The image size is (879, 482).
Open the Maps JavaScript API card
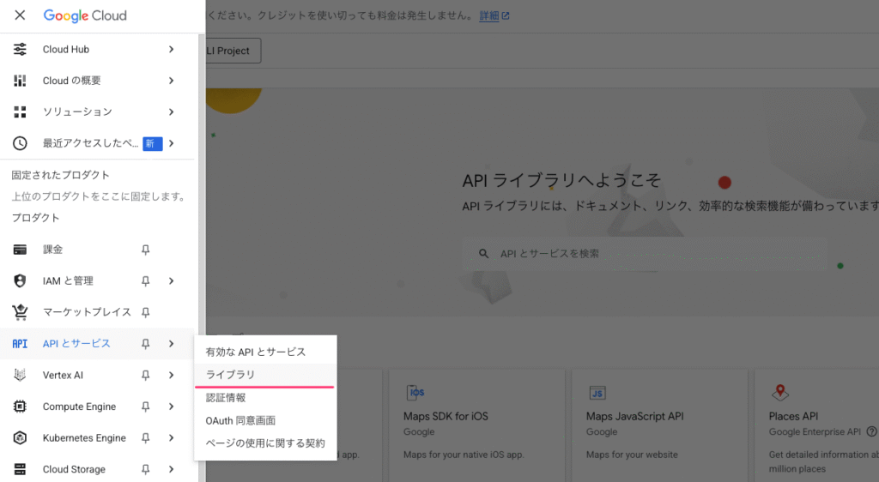tap(659, 425)
